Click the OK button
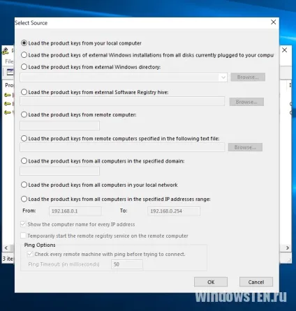 211,282
